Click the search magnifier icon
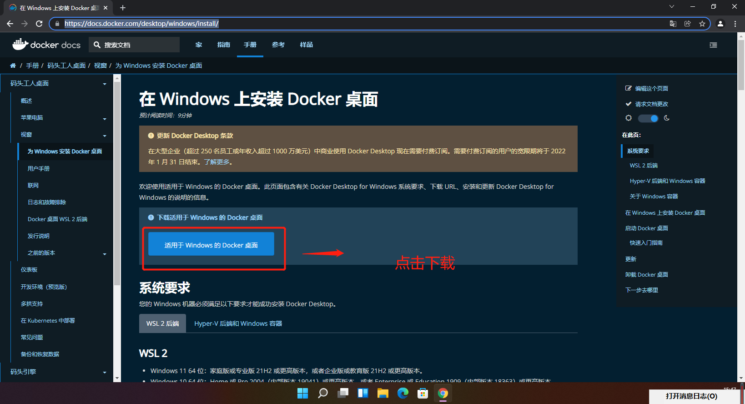The width and height of the screenshot is (745, 404). click(97, 45)
